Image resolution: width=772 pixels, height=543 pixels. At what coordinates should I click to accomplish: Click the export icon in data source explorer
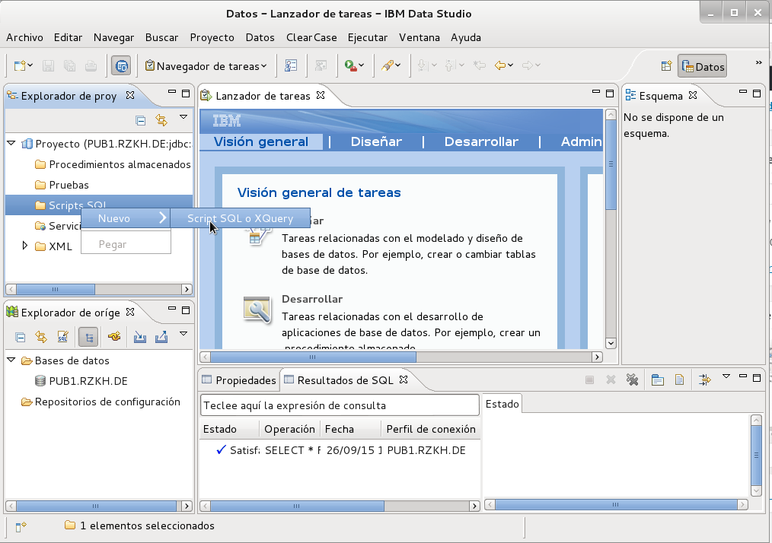[x=161, y=337]
